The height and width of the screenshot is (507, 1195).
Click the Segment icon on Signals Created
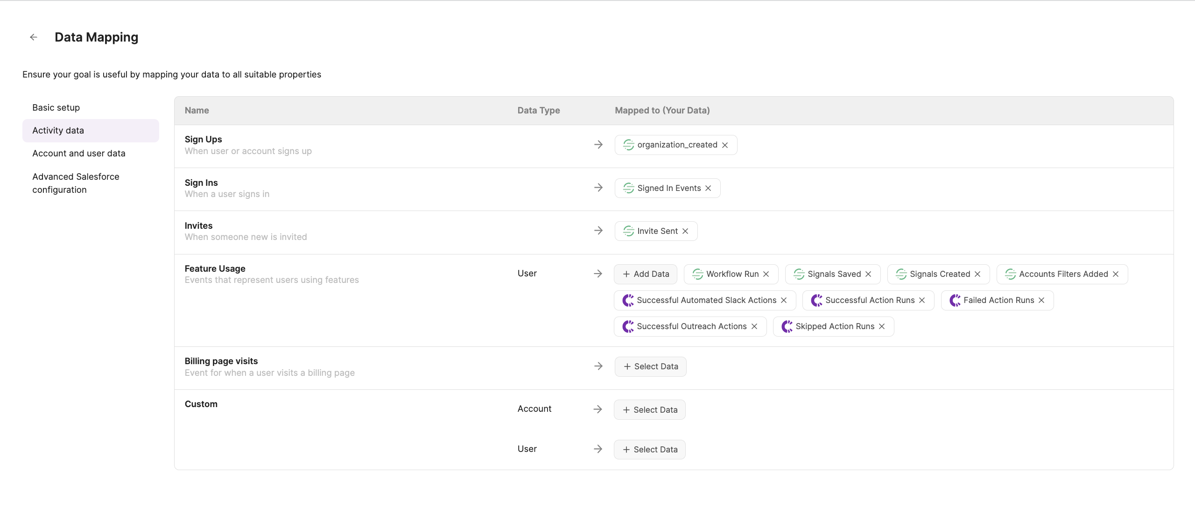click(x=901, y=274)
